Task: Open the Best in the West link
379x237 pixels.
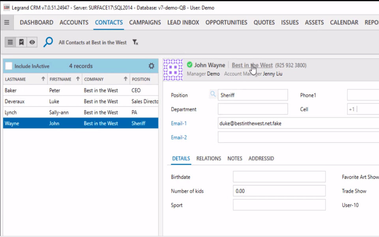Action: (252, 65)
